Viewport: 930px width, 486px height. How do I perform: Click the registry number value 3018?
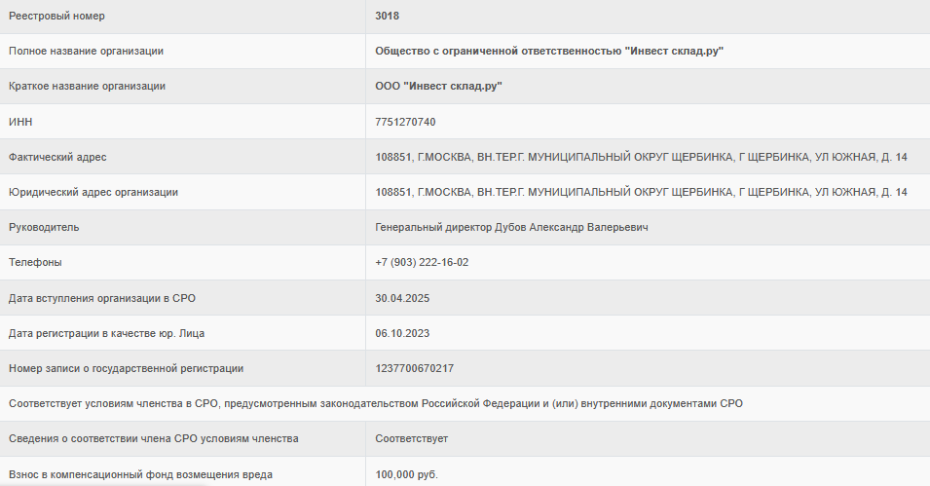click(387, 16)
